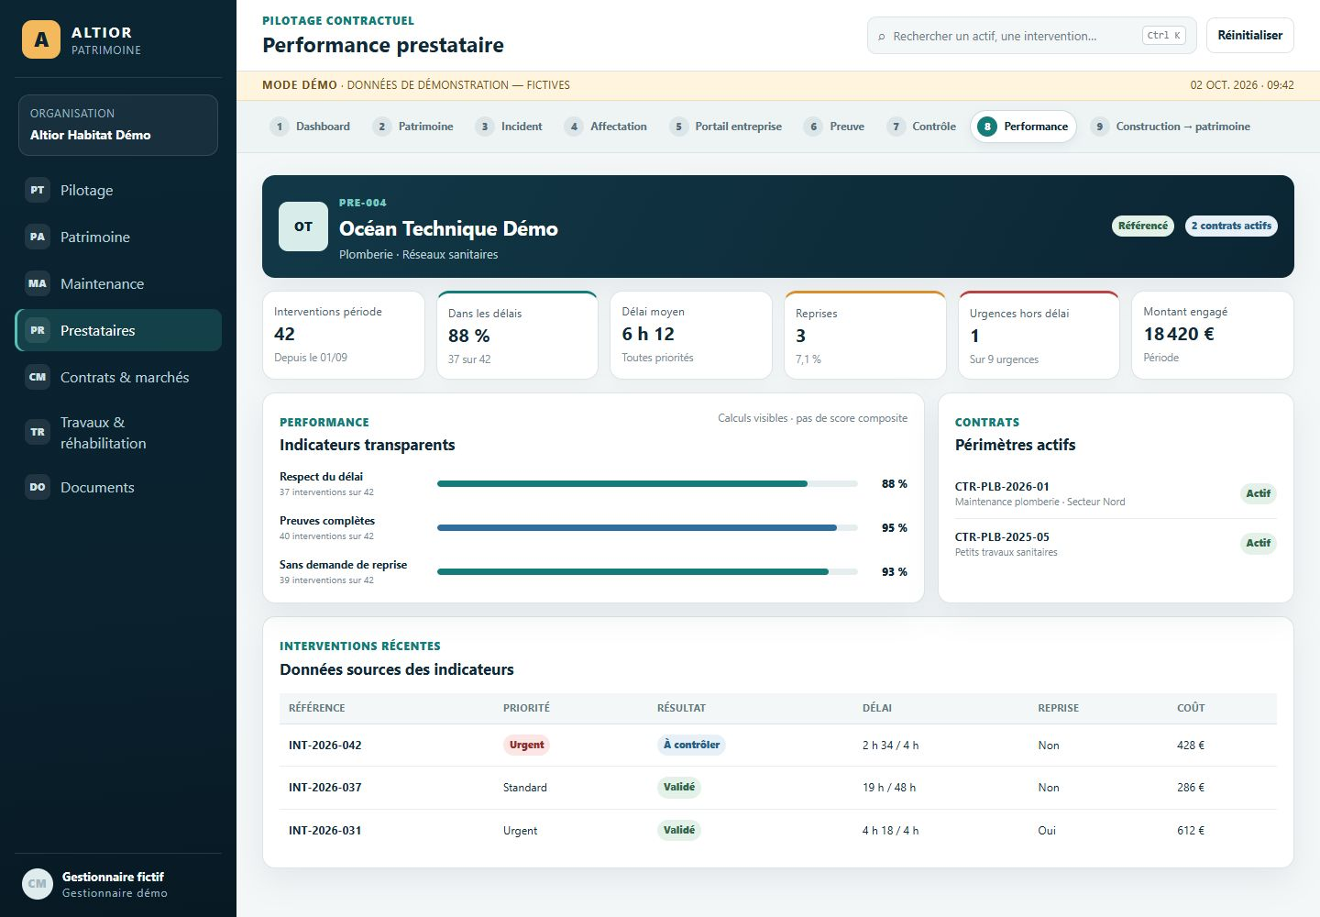Viewport: 1320px width, 917px height.
Task: Open Contrats & marchés in the sidebar
Action: pos(118,377)
